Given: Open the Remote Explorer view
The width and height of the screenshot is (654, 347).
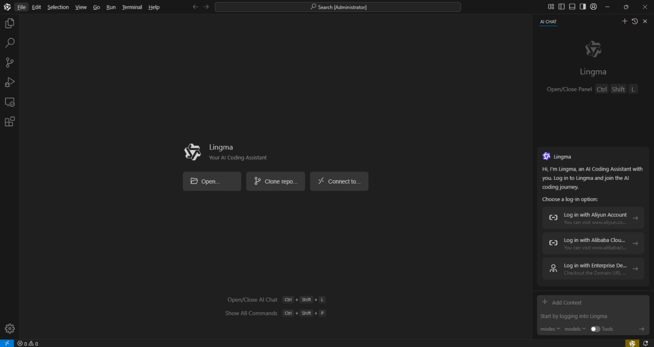Looking at the screenshot, I should pyautogui.click(x=9, y=102).
